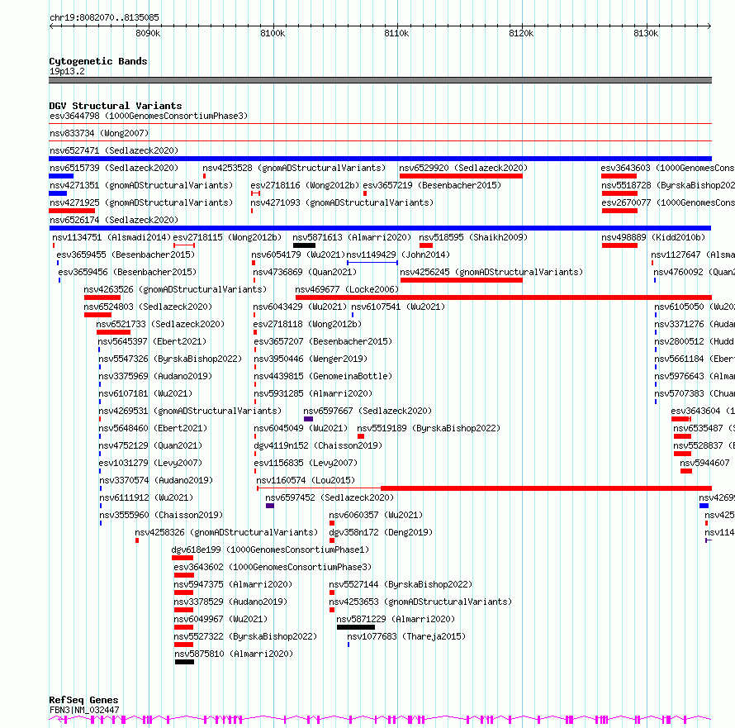This screenshot has height=728, width=735.
Task: Click nsv6107541 (Wu2021) label
Action: coord(398,307)
